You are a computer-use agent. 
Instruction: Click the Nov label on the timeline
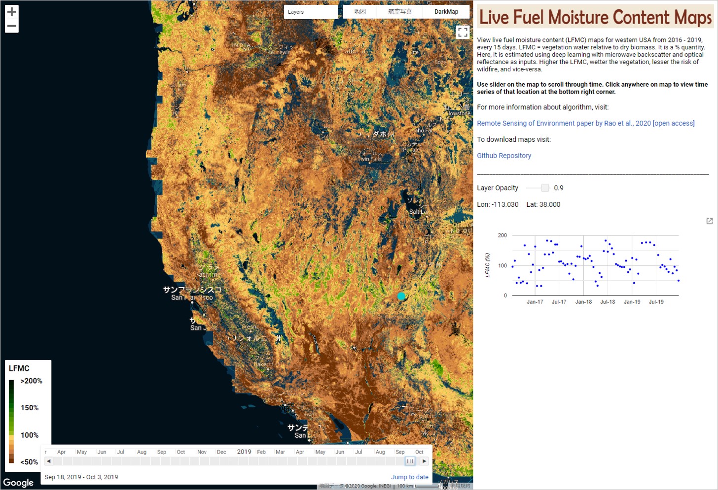pyautogui.click(x=202, y=452)
